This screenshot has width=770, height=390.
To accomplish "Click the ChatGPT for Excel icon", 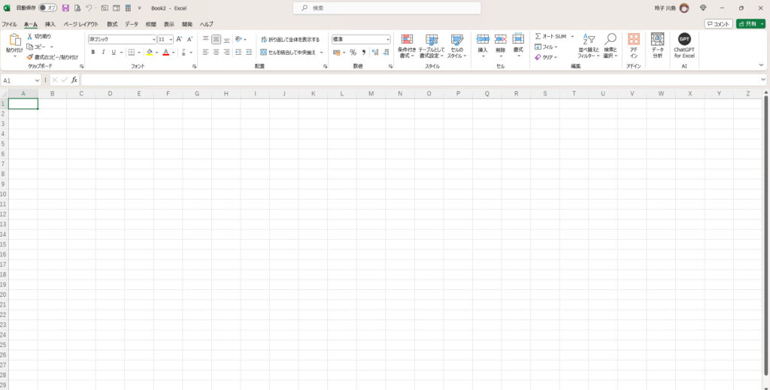I will (x=684, y=40).
